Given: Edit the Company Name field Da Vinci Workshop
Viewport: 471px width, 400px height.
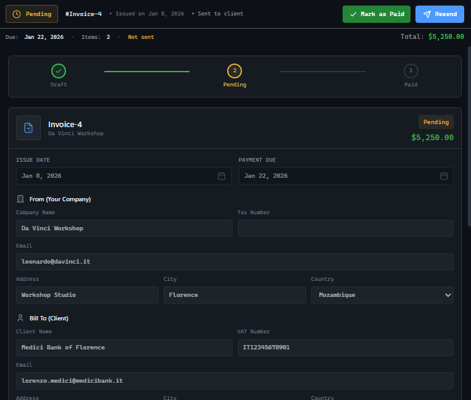Looking at the screenshot, I should 124,228.
